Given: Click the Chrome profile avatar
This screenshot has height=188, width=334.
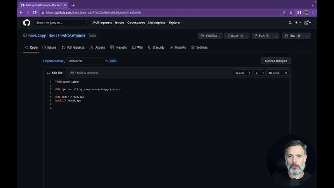Looking at the screenshot, I should click(x=306, y=13).
